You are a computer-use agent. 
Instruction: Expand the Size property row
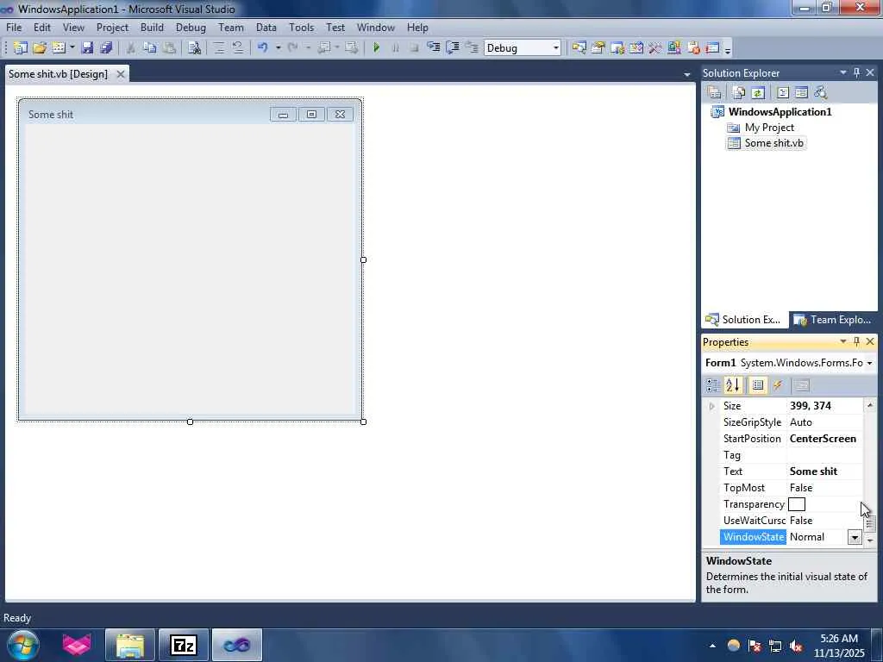(x=711, y=406)
